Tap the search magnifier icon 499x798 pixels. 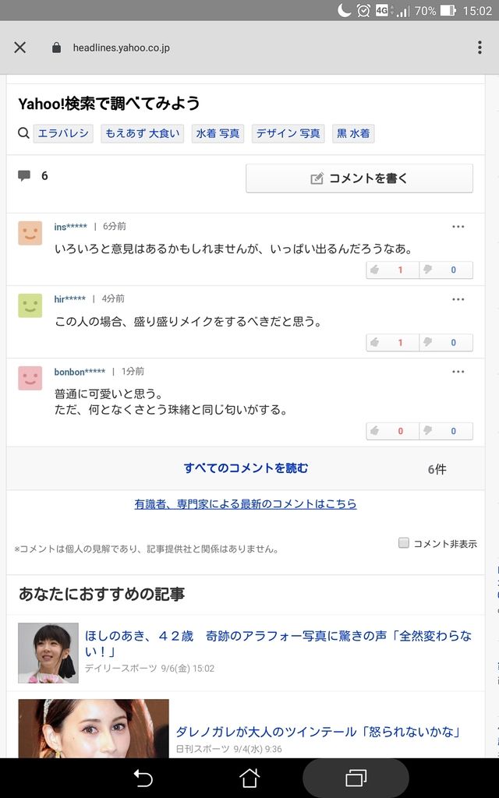(x=24, y=133)
